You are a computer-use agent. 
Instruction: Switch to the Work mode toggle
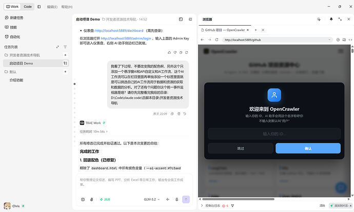tap(12, 7)
